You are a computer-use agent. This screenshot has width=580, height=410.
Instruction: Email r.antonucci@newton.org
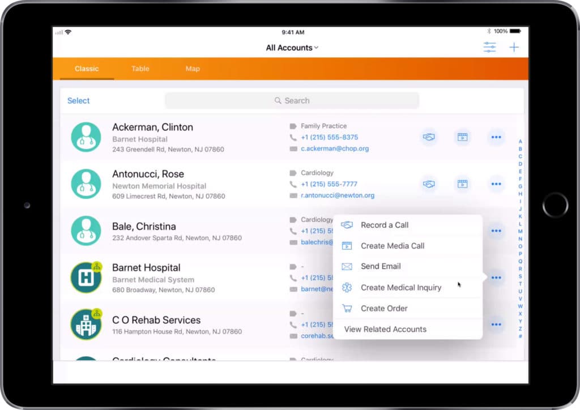338,195
